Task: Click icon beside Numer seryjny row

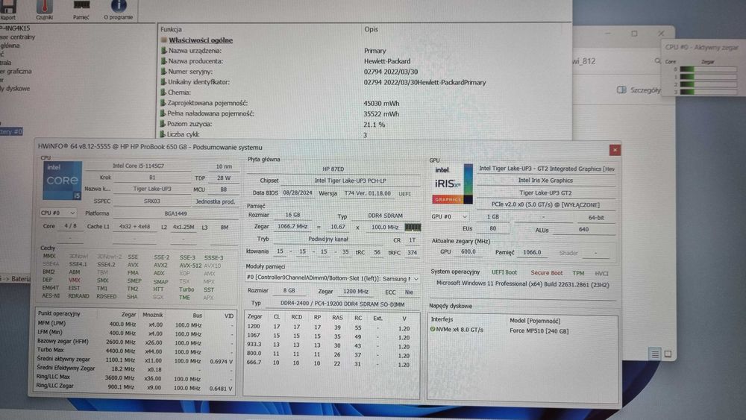Action: tap(163, 72)
